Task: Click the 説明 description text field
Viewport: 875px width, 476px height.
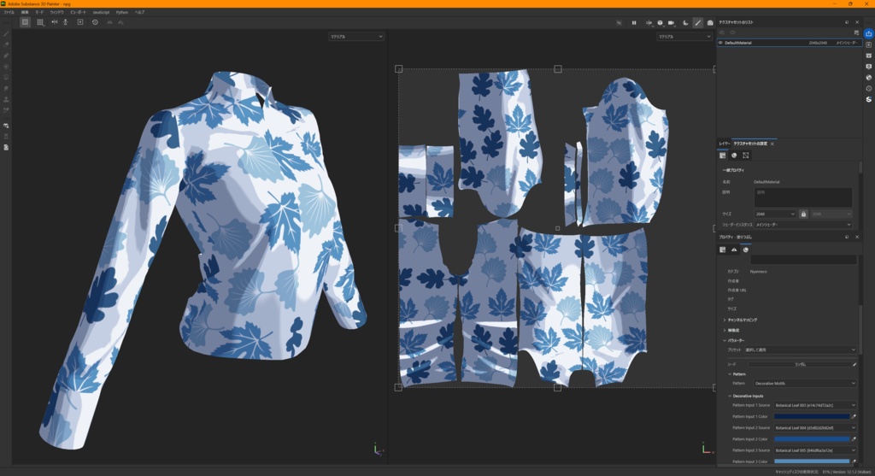Action: tap(803, 197)
